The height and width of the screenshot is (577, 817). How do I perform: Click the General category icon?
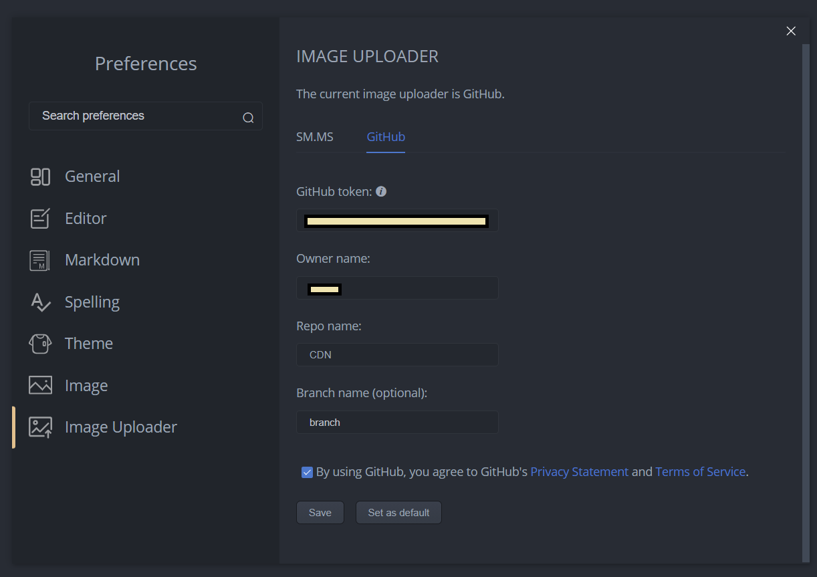[40, 177]
